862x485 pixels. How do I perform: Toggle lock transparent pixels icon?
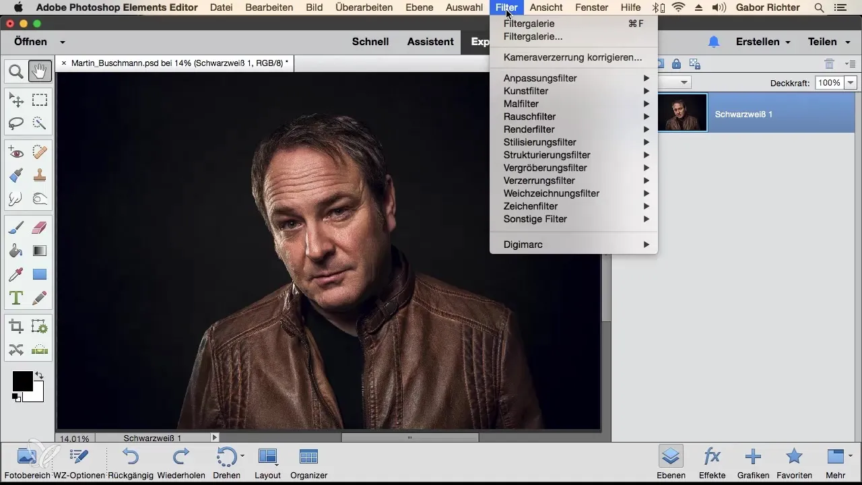[x=695, y=64]
